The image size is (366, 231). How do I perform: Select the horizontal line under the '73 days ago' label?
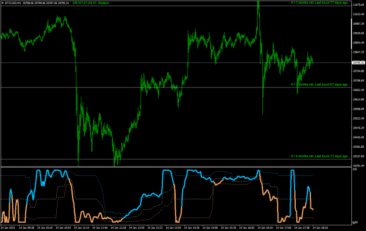176,159
